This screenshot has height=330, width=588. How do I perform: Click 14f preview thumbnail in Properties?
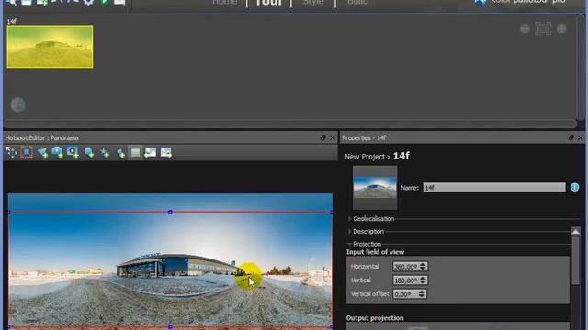coord(375,187)
